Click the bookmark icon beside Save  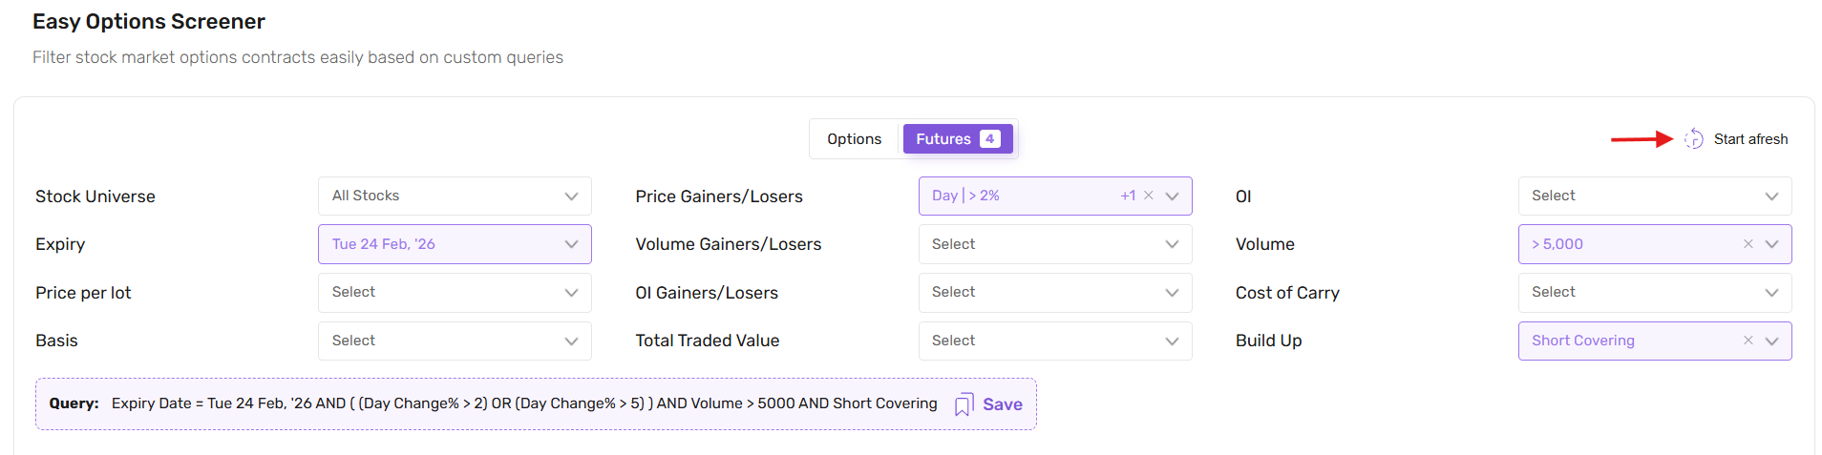964,404
